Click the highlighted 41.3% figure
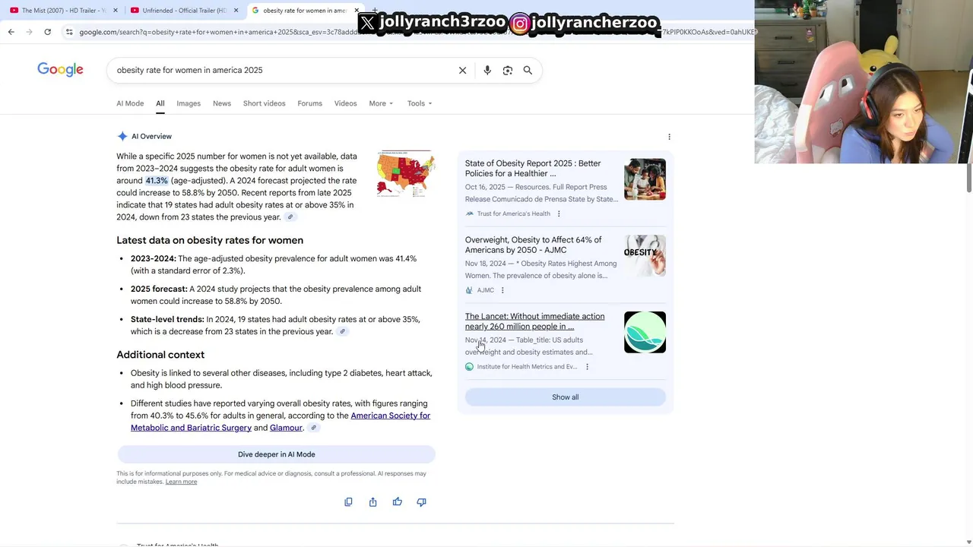Viewport: 973px width, 547px height. pyautogui.click(x=157, y=181)
